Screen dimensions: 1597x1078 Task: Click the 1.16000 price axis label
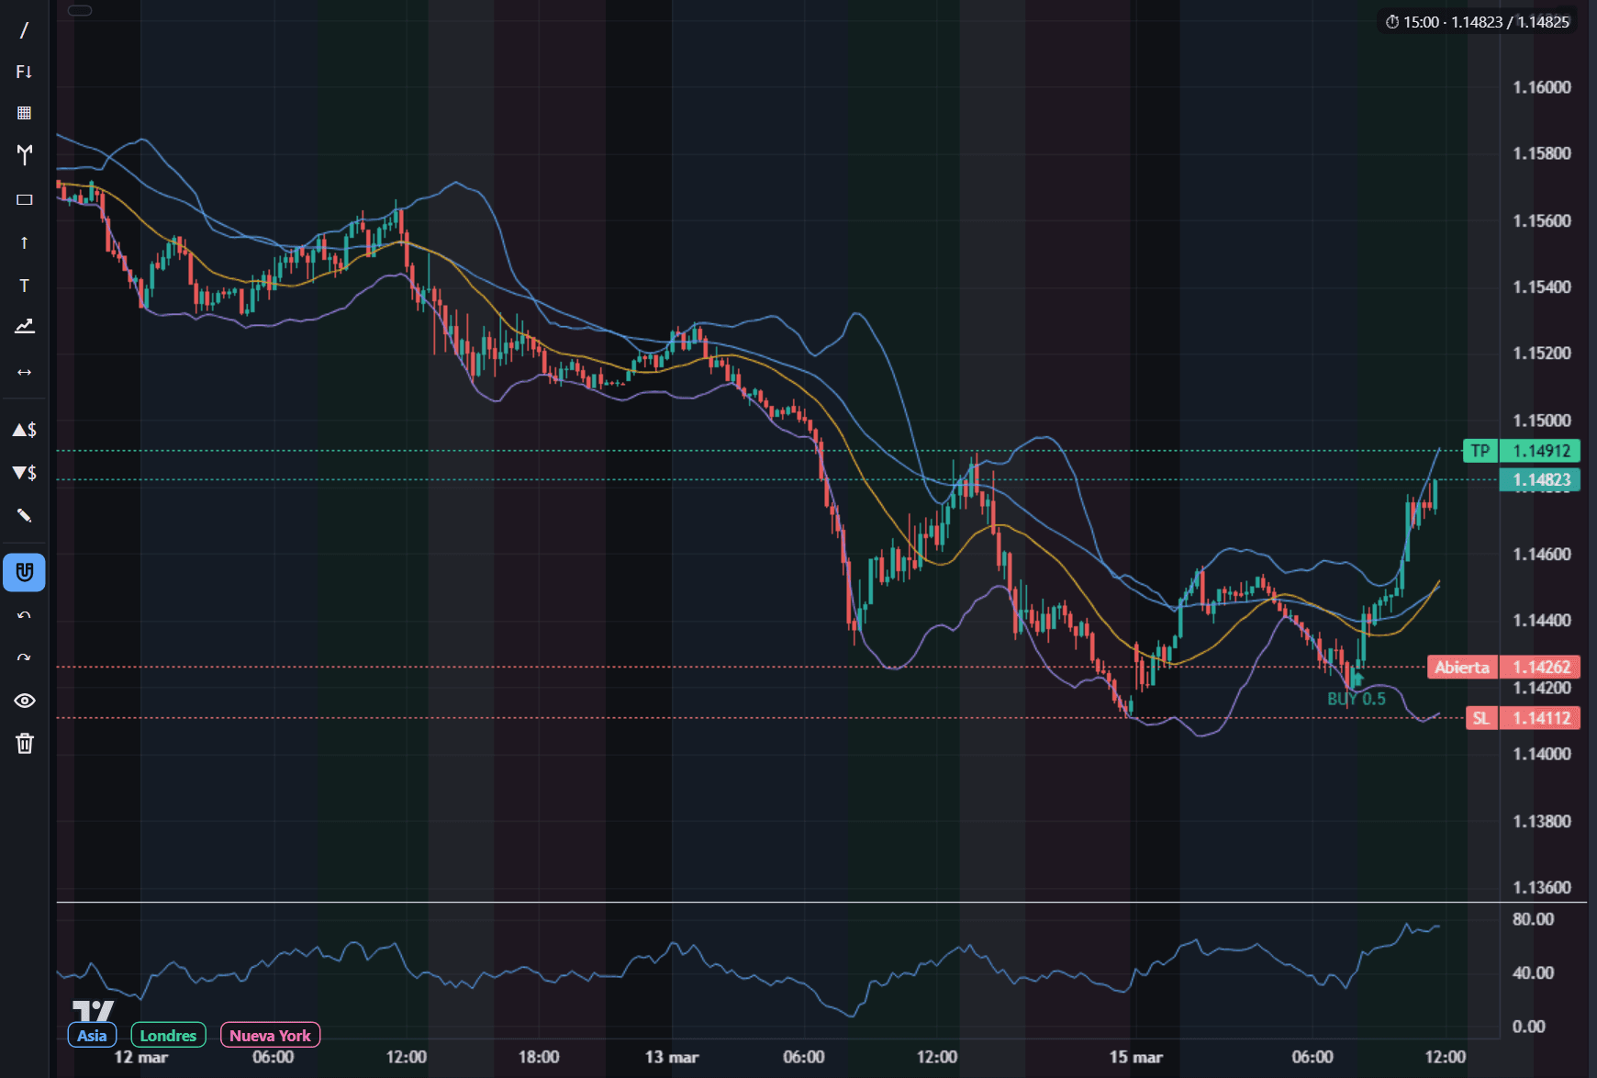point(1542,87)
